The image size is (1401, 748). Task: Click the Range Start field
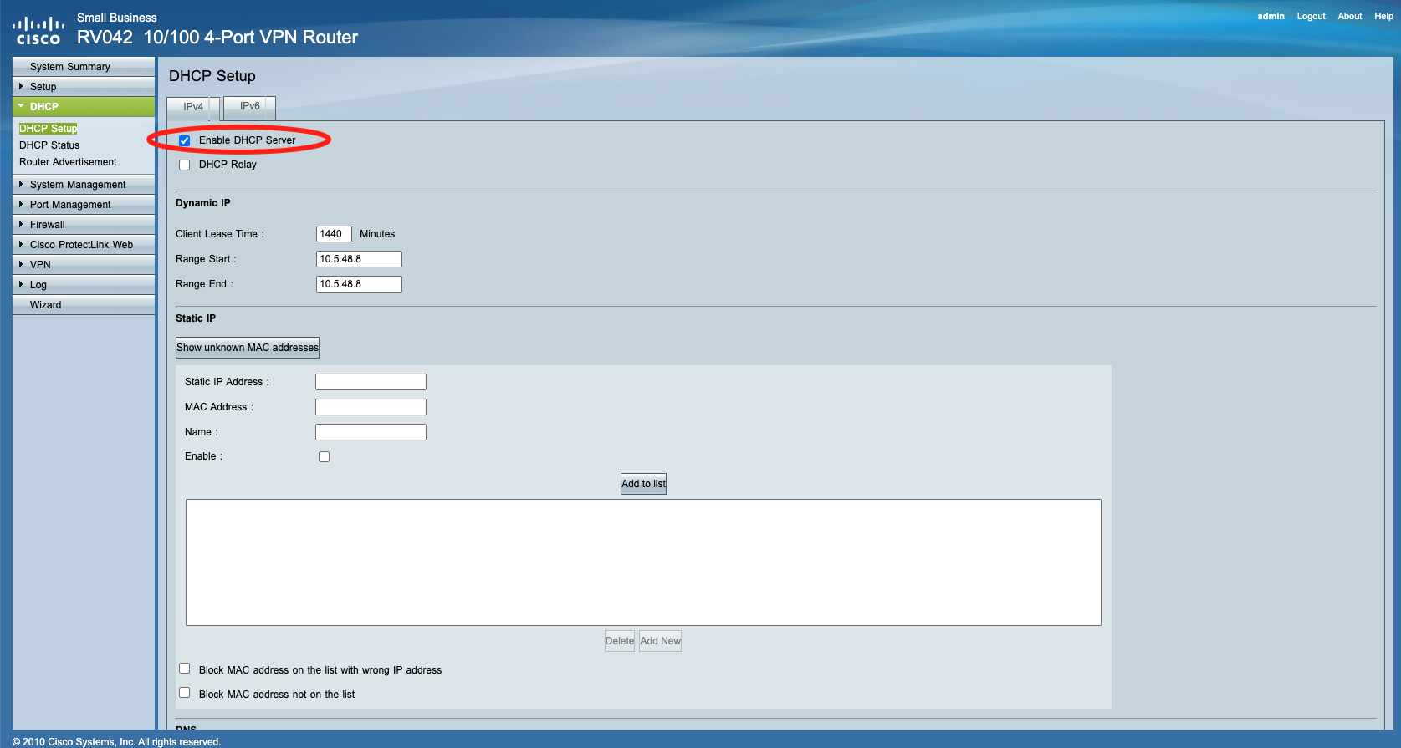coord(359,259)
